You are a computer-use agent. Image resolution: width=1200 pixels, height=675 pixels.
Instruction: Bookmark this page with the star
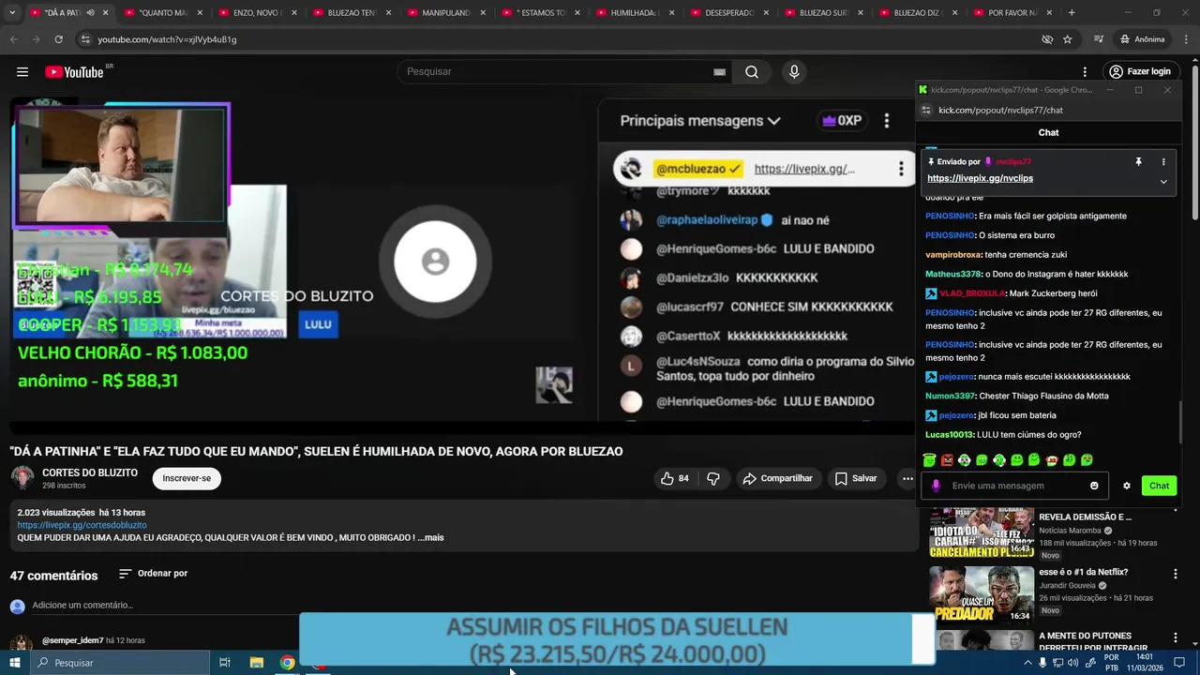pos(1067,39)
